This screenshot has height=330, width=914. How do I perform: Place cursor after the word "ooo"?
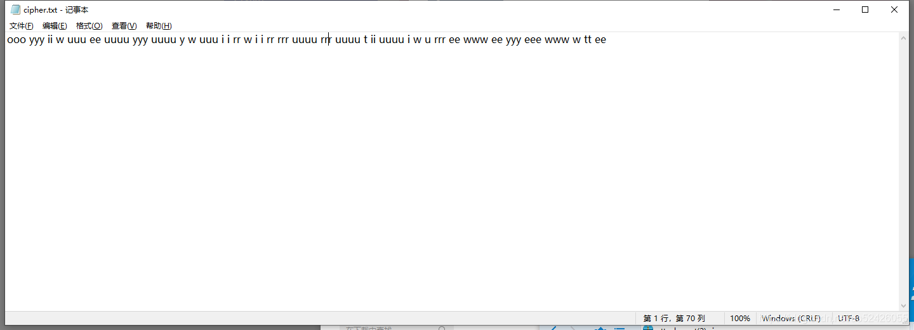[x=27, y=39]
